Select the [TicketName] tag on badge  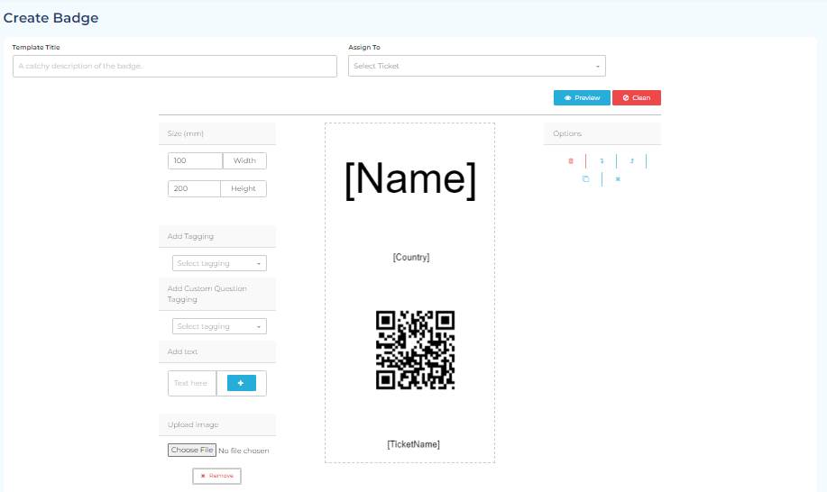[413, 444]
